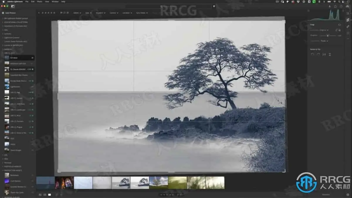Click the search bar at top

tap(168, 6)
